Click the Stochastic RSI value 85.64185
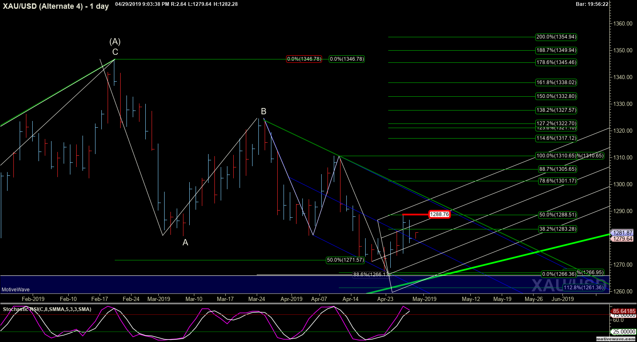Image resolution: width=637 pixels, height=342 pixels. click(624, 311)
